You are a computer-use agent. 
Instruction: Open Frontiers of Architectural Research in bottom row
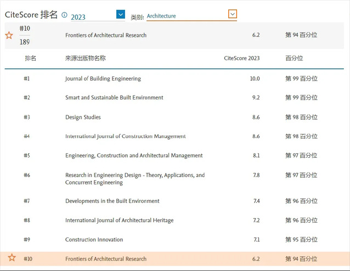105,259
